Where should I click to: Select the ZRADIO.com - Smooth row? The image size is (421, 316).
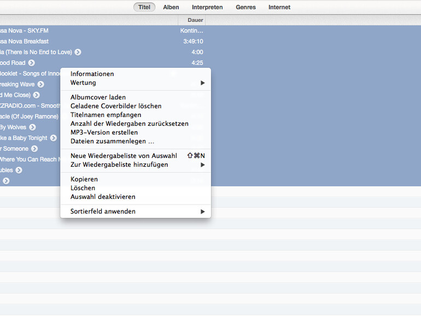tap(30, 106)
